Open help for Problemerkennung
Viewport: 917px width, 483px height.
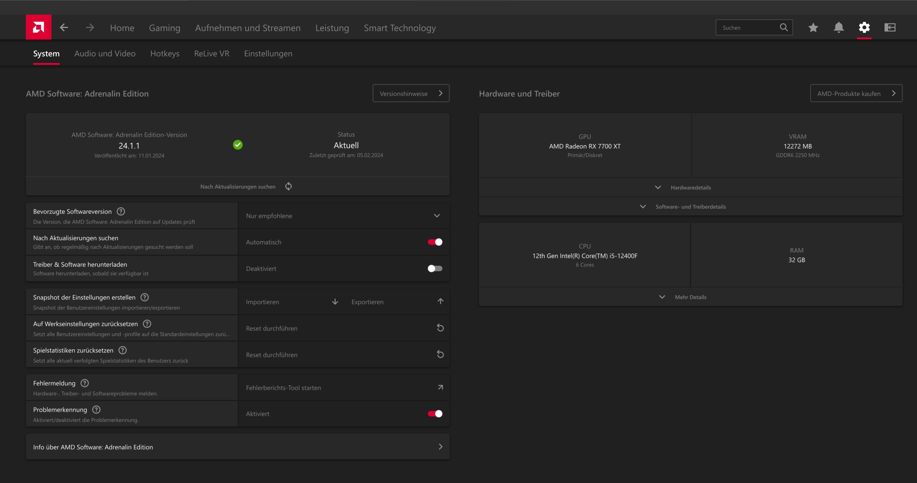click(96, 409)
